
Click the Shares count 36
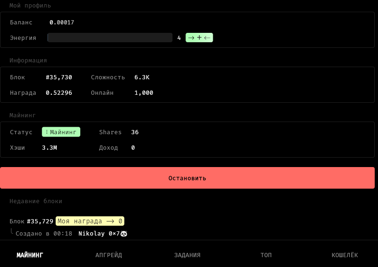135,132
